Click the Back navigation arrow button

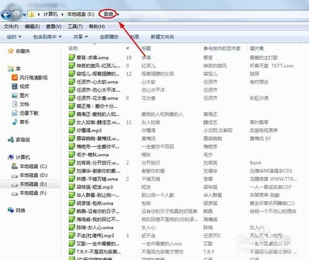click(6, 15)
